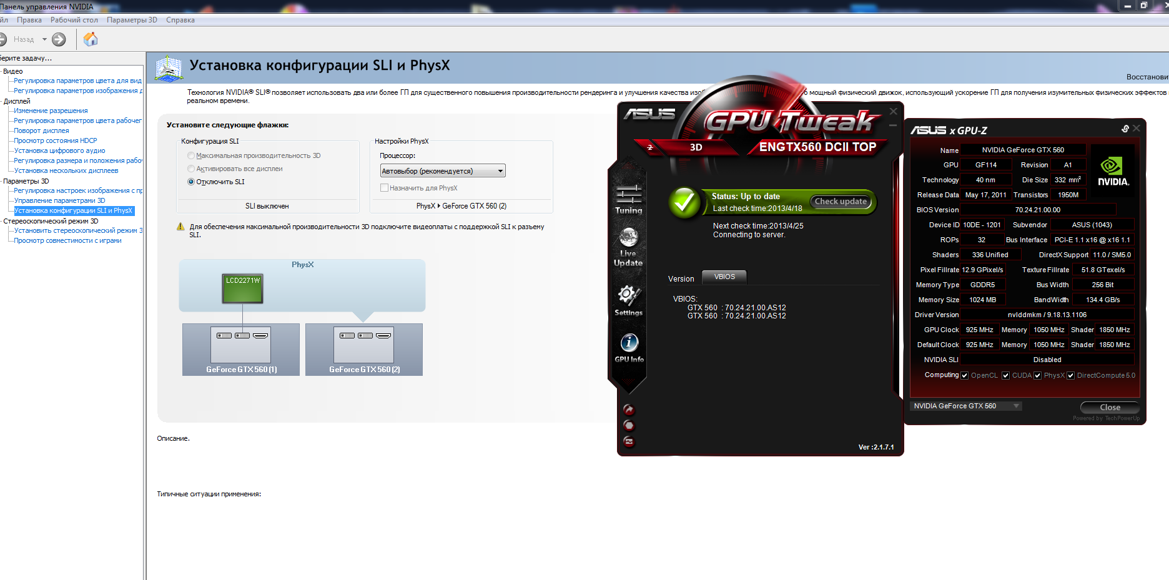This screenshot has width=1169, height=580.
Task: Go to NVIDIA Control Panel home
Action: pyautogui.click(x=91, y=39)
